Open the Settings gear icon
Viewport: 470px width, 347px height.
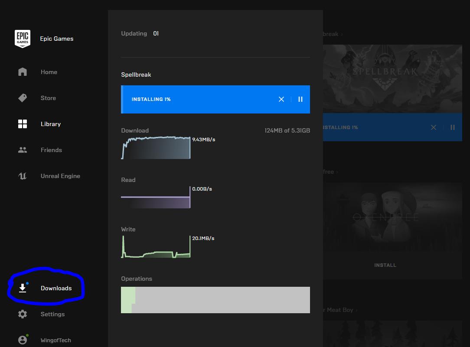click(23, 314)
